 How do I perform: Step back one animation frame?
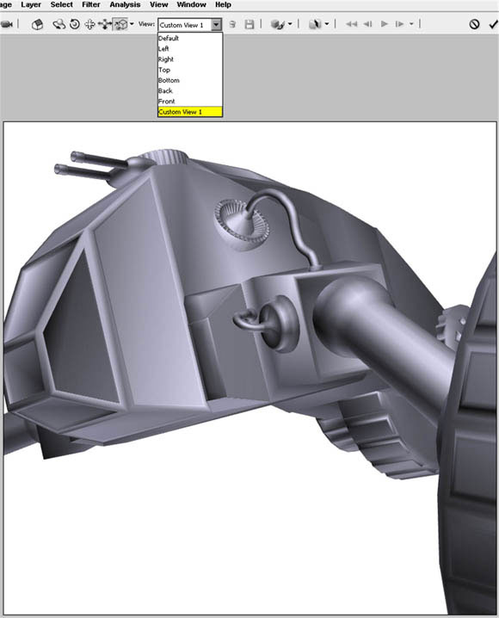click(367, 24)
